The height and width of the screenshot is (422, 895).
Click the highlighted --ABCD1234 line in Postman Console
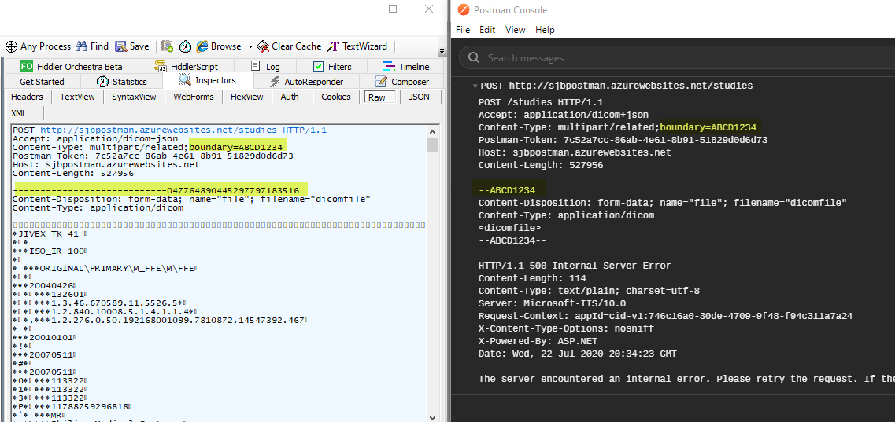507,190
